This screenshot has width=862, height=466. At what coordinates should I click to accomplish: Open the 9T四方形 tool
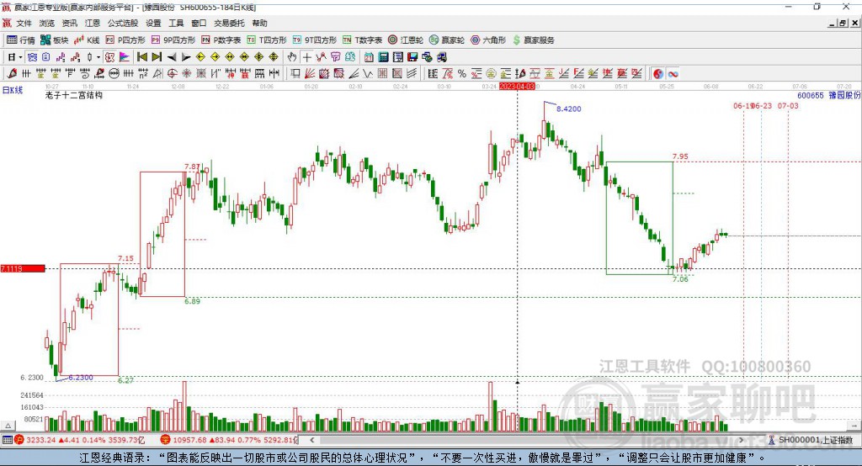point(315,40)
